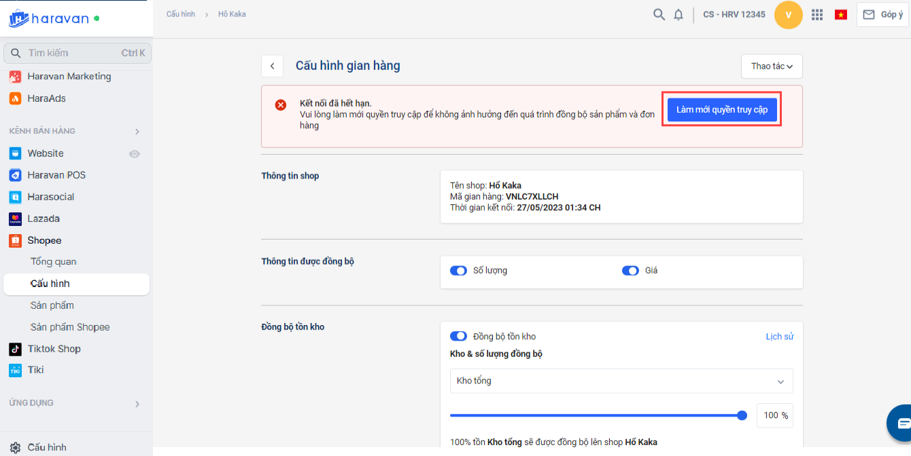Viewport: 911px width, 456px height.
Task: Open the notifications bell
Action: click(678, 15)
